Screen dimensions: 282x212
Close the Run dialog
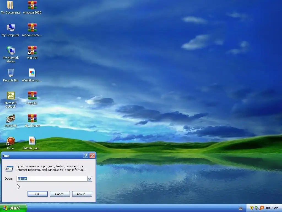[x=92, y=156]
